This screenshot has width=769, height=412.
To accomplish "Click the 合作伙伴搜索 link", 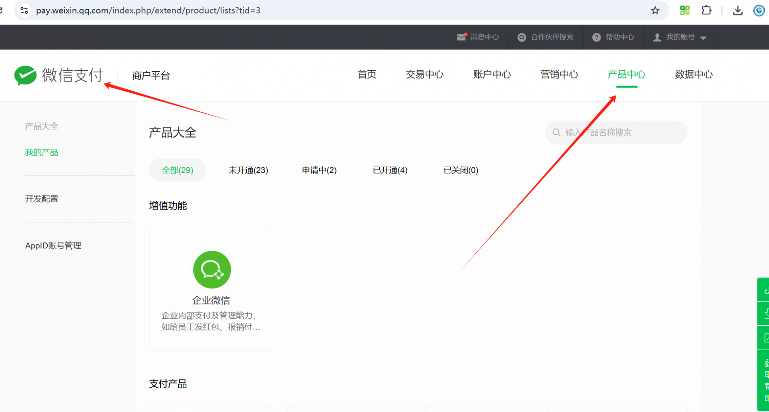I will 552,37.
